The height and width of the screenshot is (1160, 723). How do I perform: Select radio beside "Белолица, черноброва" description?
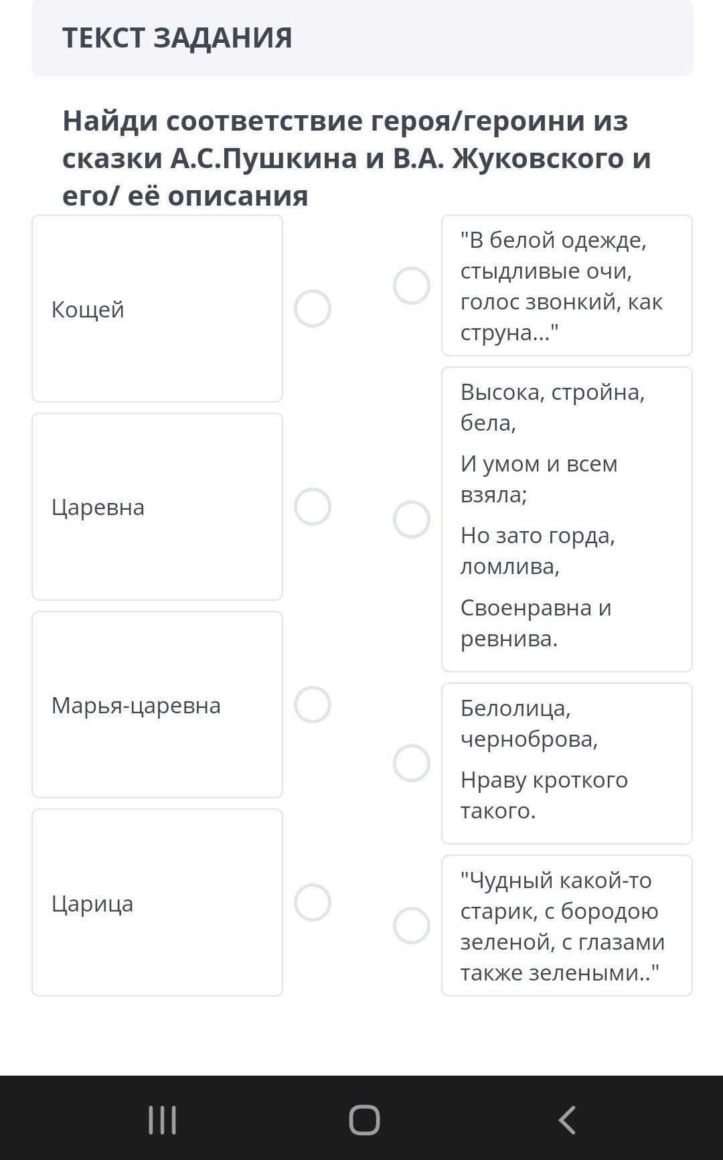click(412, 763)
